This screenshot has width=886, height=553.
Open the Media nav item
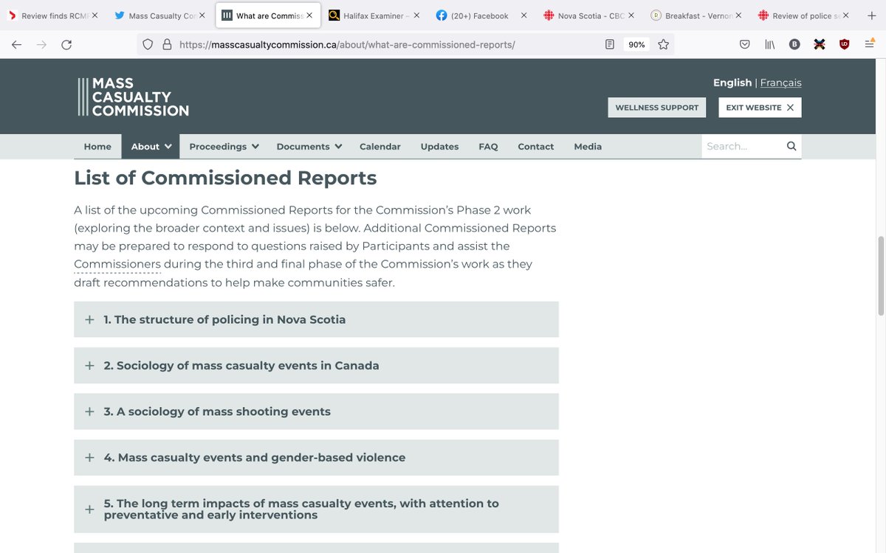point(588,146)
